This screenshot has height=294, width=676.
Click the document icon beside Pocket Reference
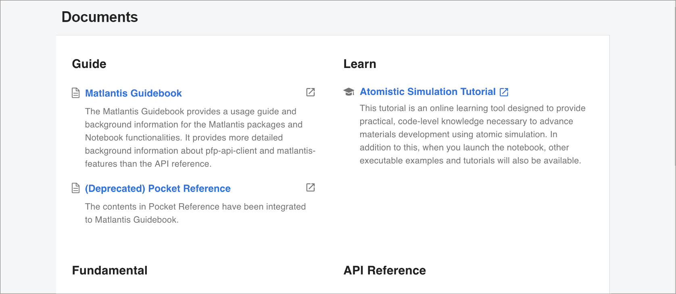pos(75,188)
